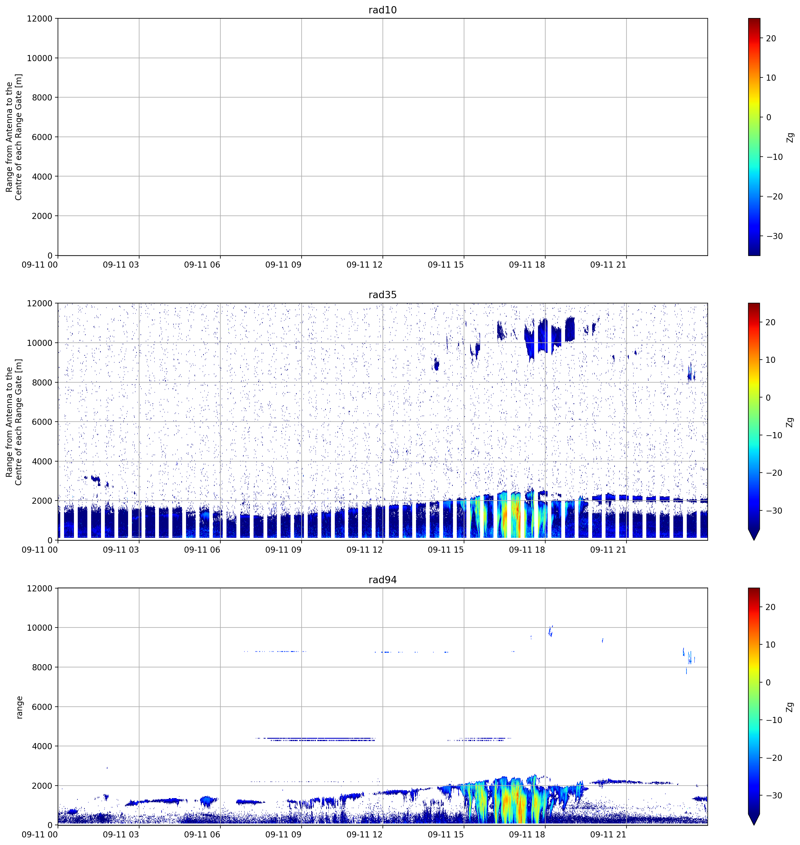
Task: Click the 12000 y-tick of rad10 plot
Action: [39, 19]
